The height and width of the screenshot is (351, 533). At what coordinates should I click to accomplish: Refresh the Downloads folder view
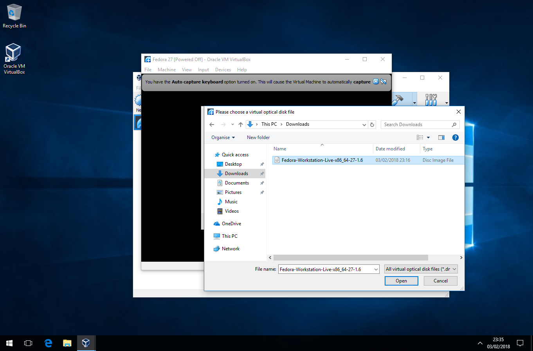pos(372,125)
